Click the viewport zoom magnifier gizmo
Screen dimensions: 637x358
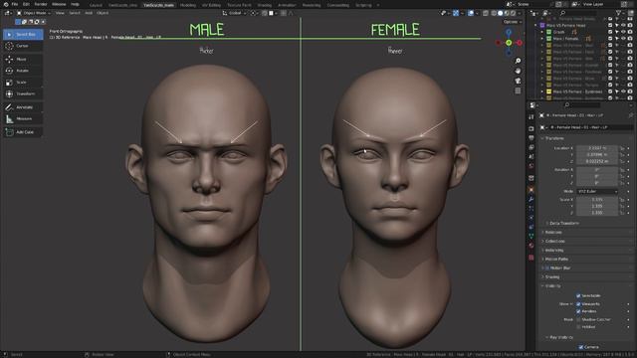(x=518, y=61)
